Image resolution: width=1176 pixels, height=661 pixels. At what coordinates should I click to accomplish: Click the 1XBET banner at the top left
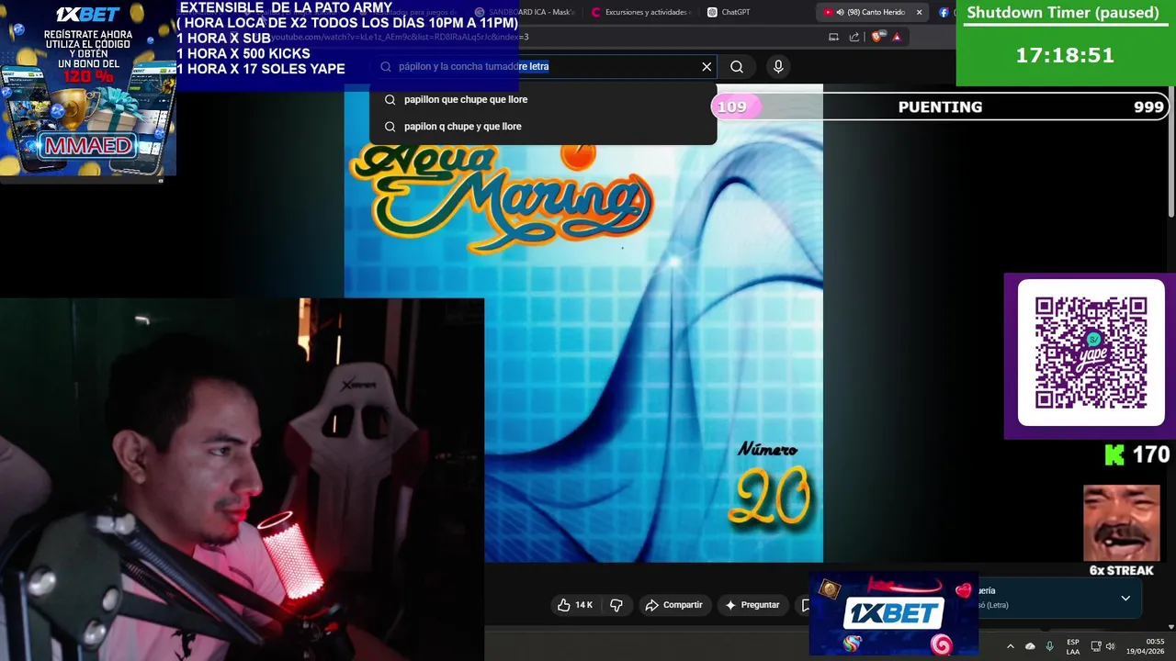point(88,88)
